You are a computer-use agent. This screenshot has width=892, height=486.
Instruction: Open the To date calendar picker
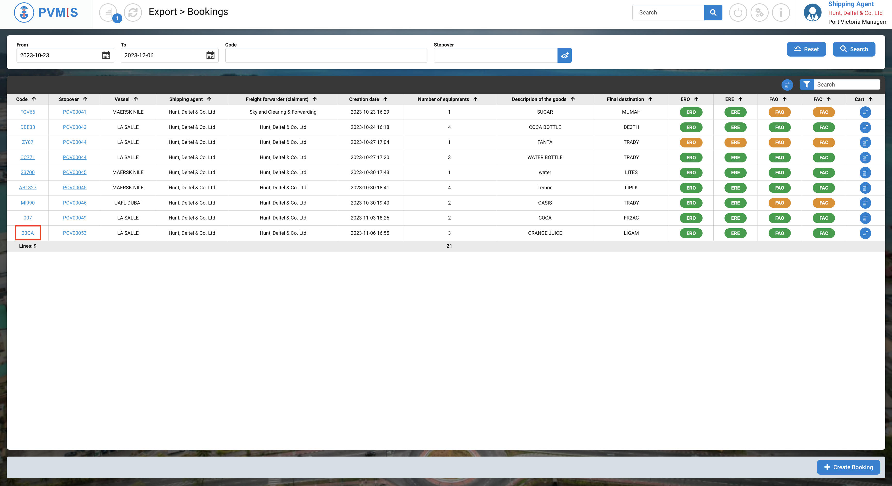[x=210, y=56]
